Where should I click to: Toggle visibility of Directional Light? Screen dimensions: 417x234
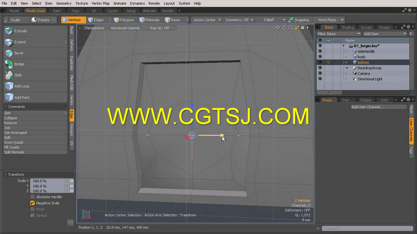coord(320,79)
